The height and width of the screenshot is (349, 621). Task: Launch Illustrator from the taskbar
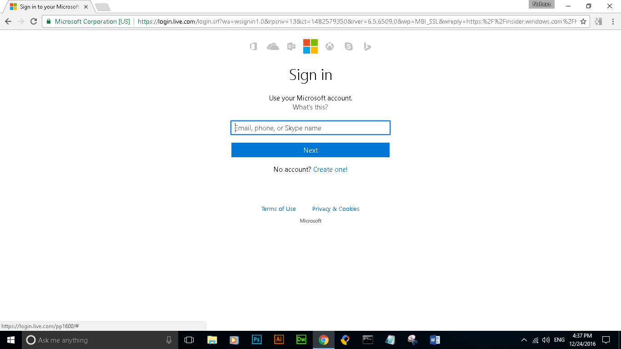[279, 340]
